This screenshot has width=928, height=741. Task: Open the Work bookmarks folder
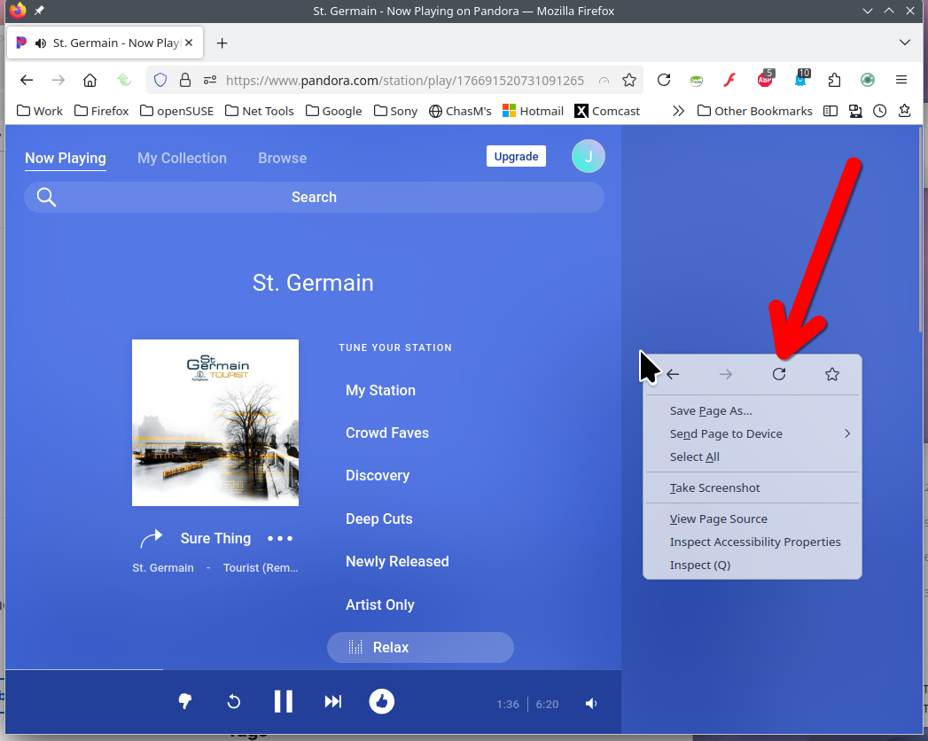(40, 112)
